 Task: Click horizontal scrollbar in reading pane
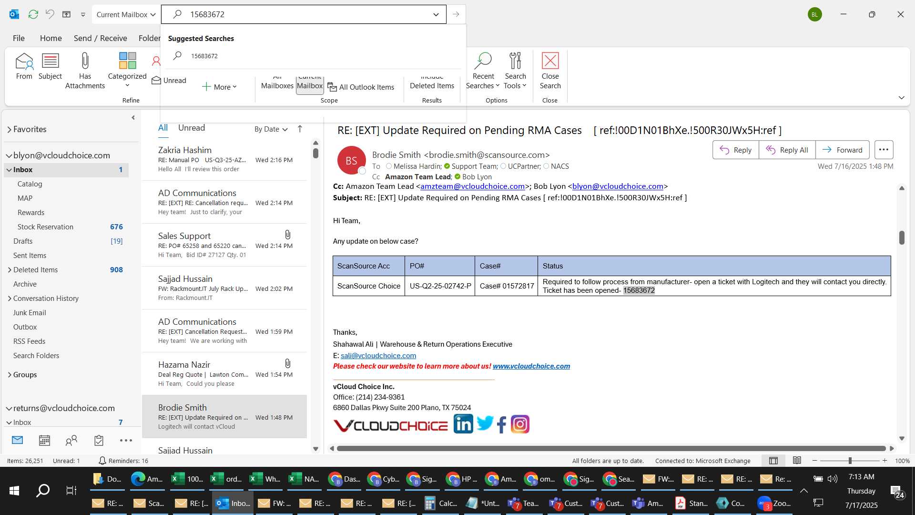coord(611,448)
